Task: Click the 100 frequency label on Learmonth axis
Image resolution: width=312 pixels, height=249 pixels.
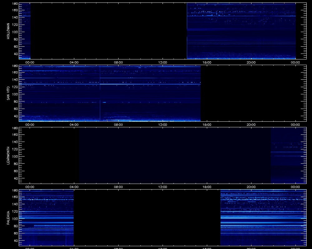Action: (x=15, y=157)
